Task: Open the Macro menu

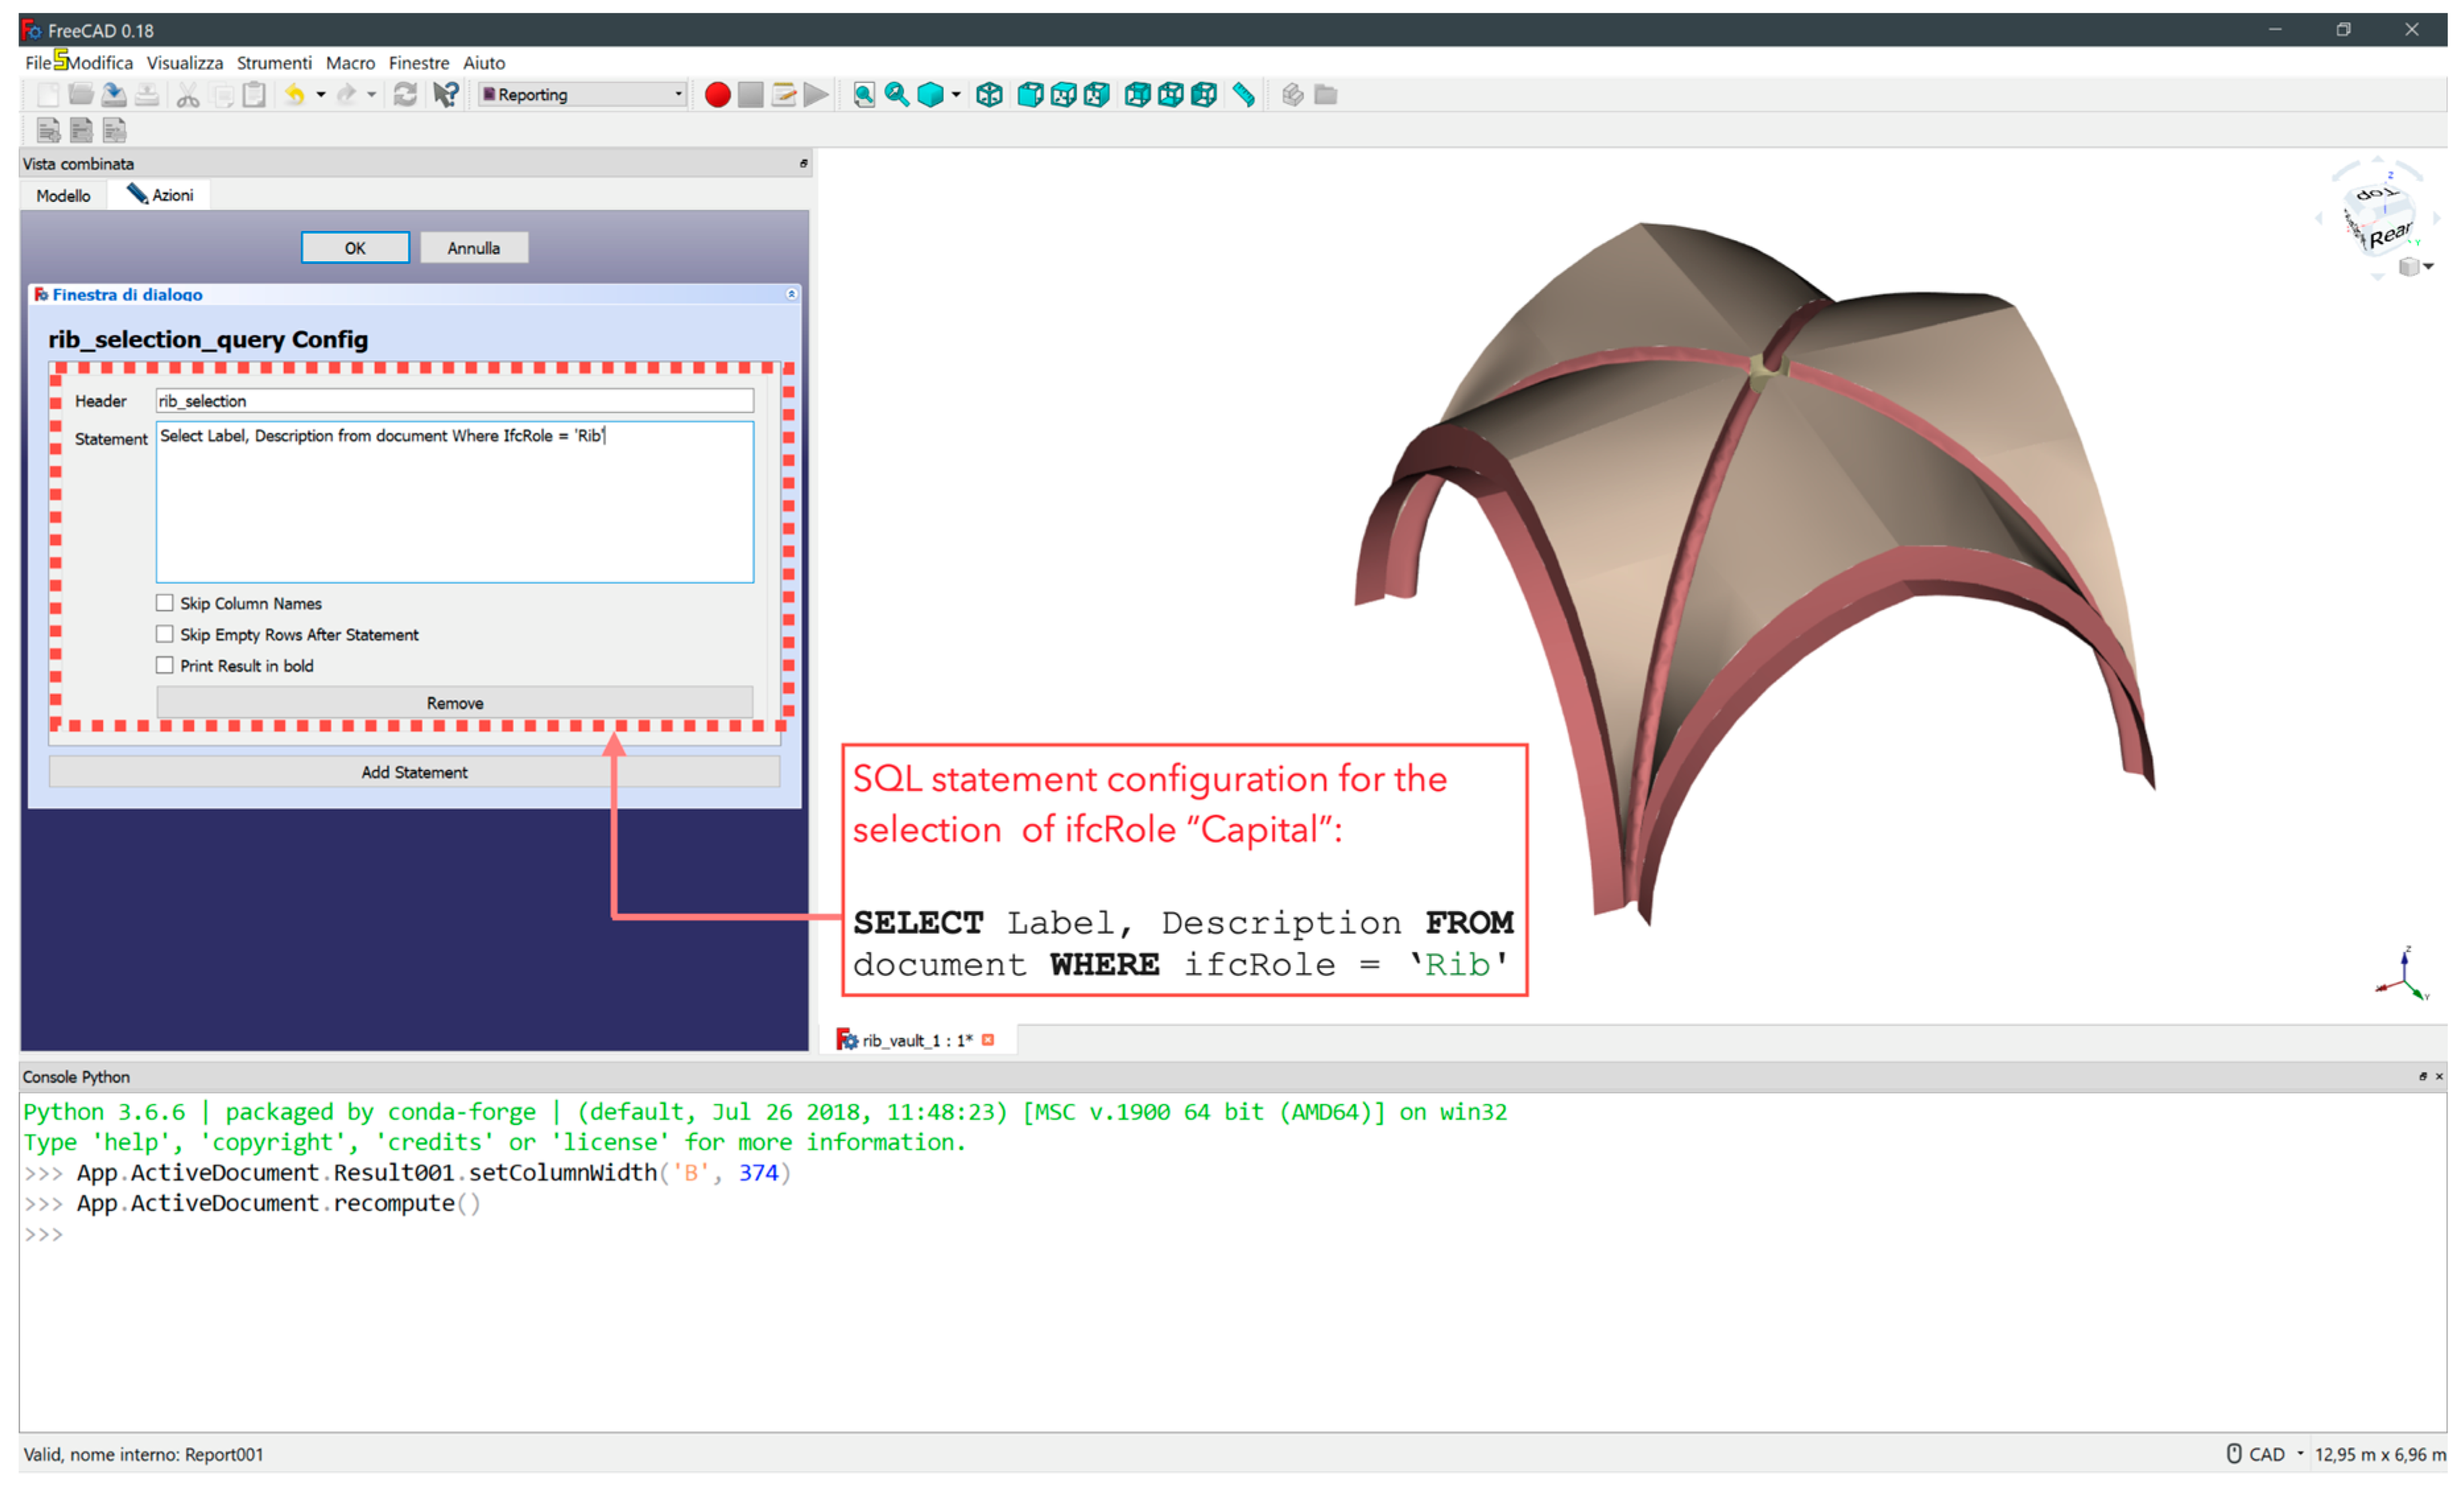Action: [x=350, y=63]
